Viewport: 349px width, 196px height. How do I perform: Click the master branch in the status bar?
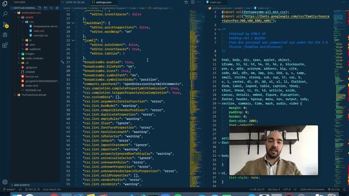click(x=9, y=189)
